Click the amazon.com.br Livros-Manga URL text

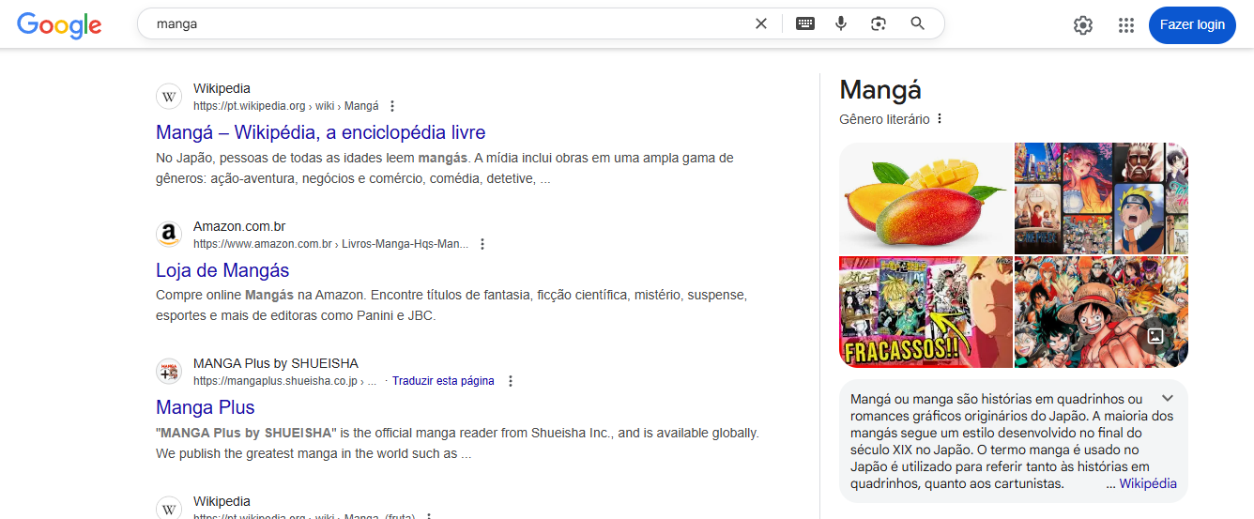pyautogui.click(x=331, y=244)
